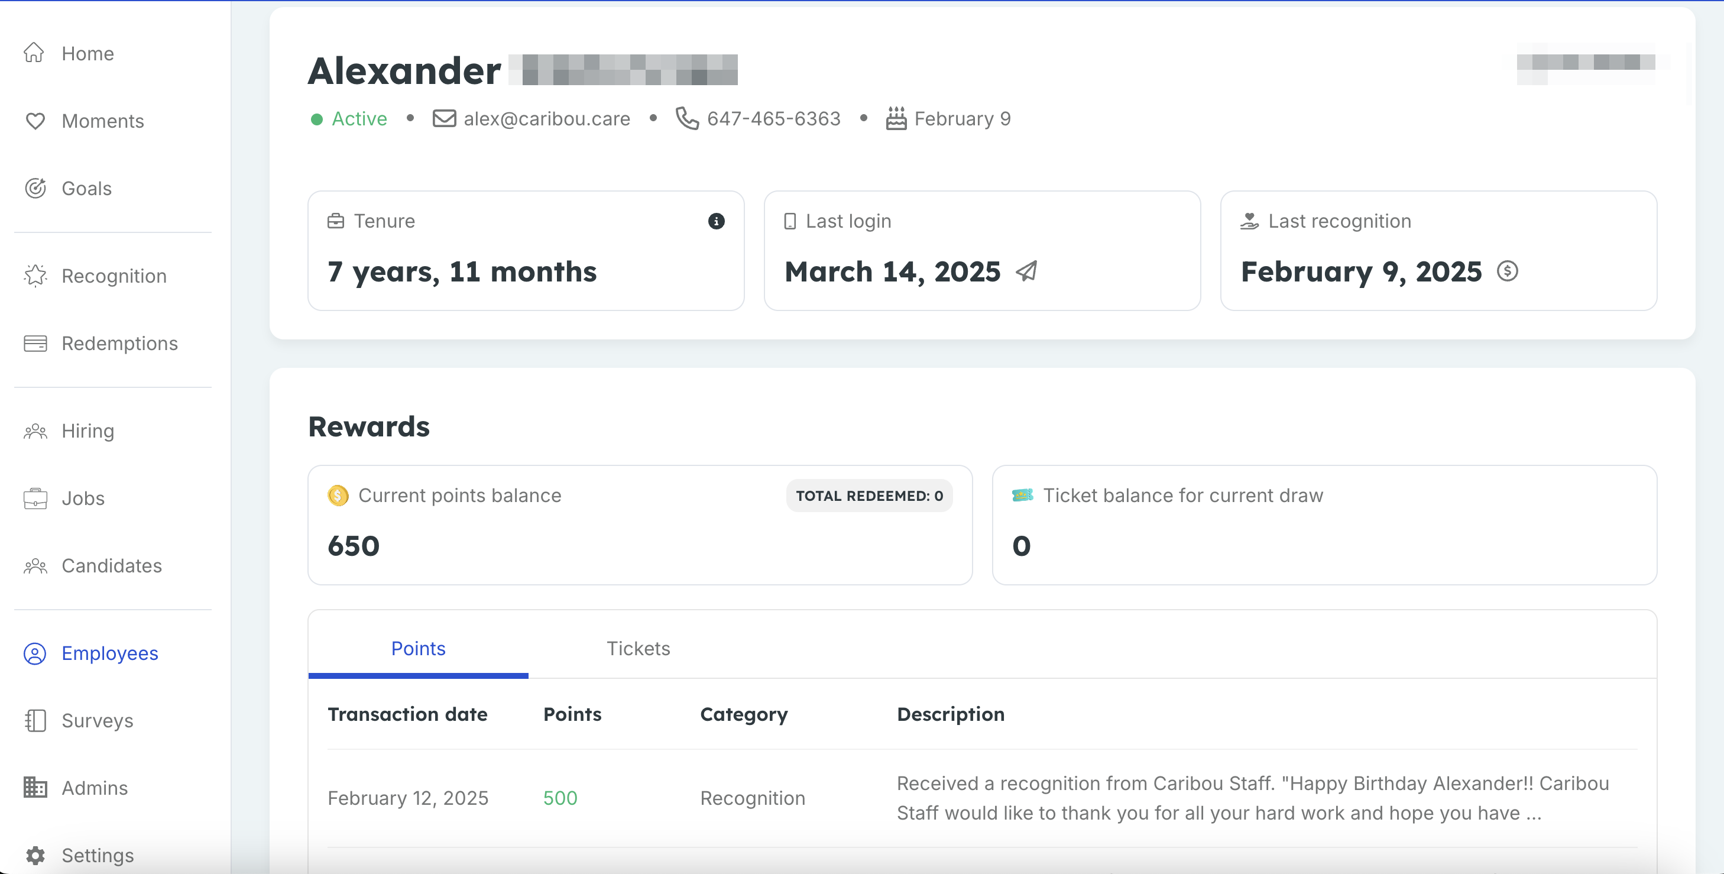Click the ticket balance value 0

coord(1021,546)
